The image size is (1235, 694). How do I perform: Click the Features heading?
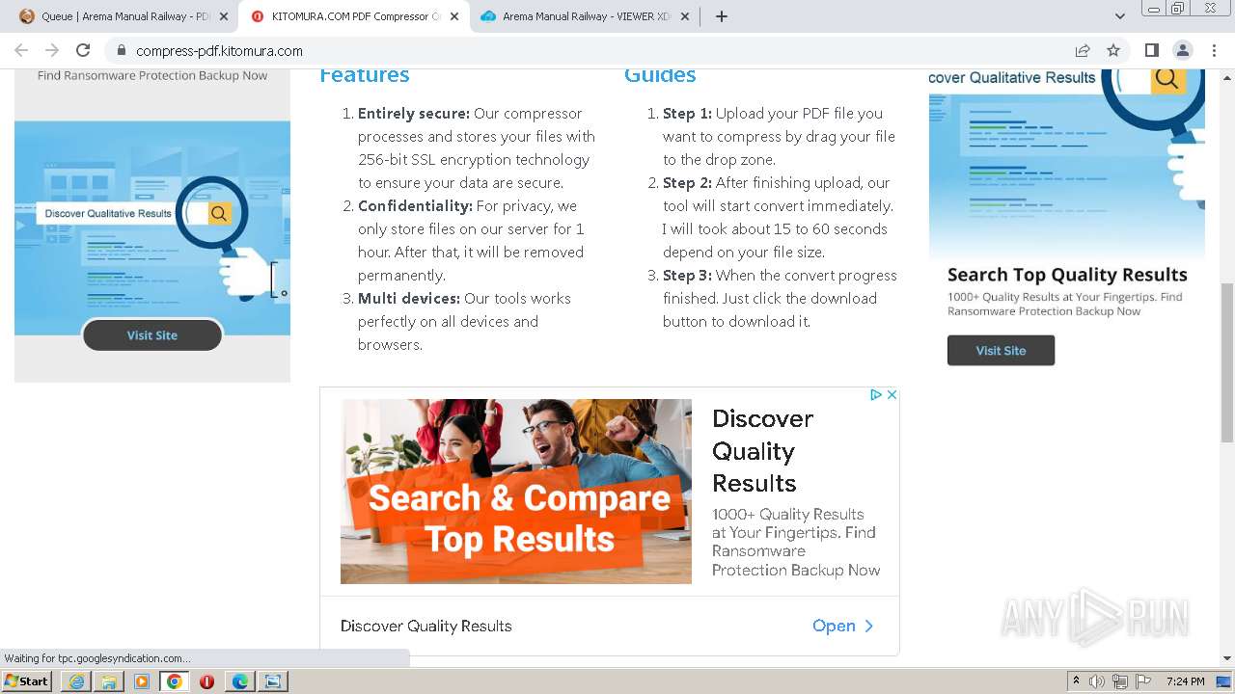coord(365,75)
